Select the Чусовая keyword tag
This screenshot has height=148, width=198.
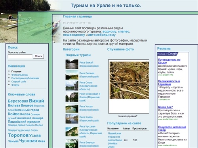[28, 141]
